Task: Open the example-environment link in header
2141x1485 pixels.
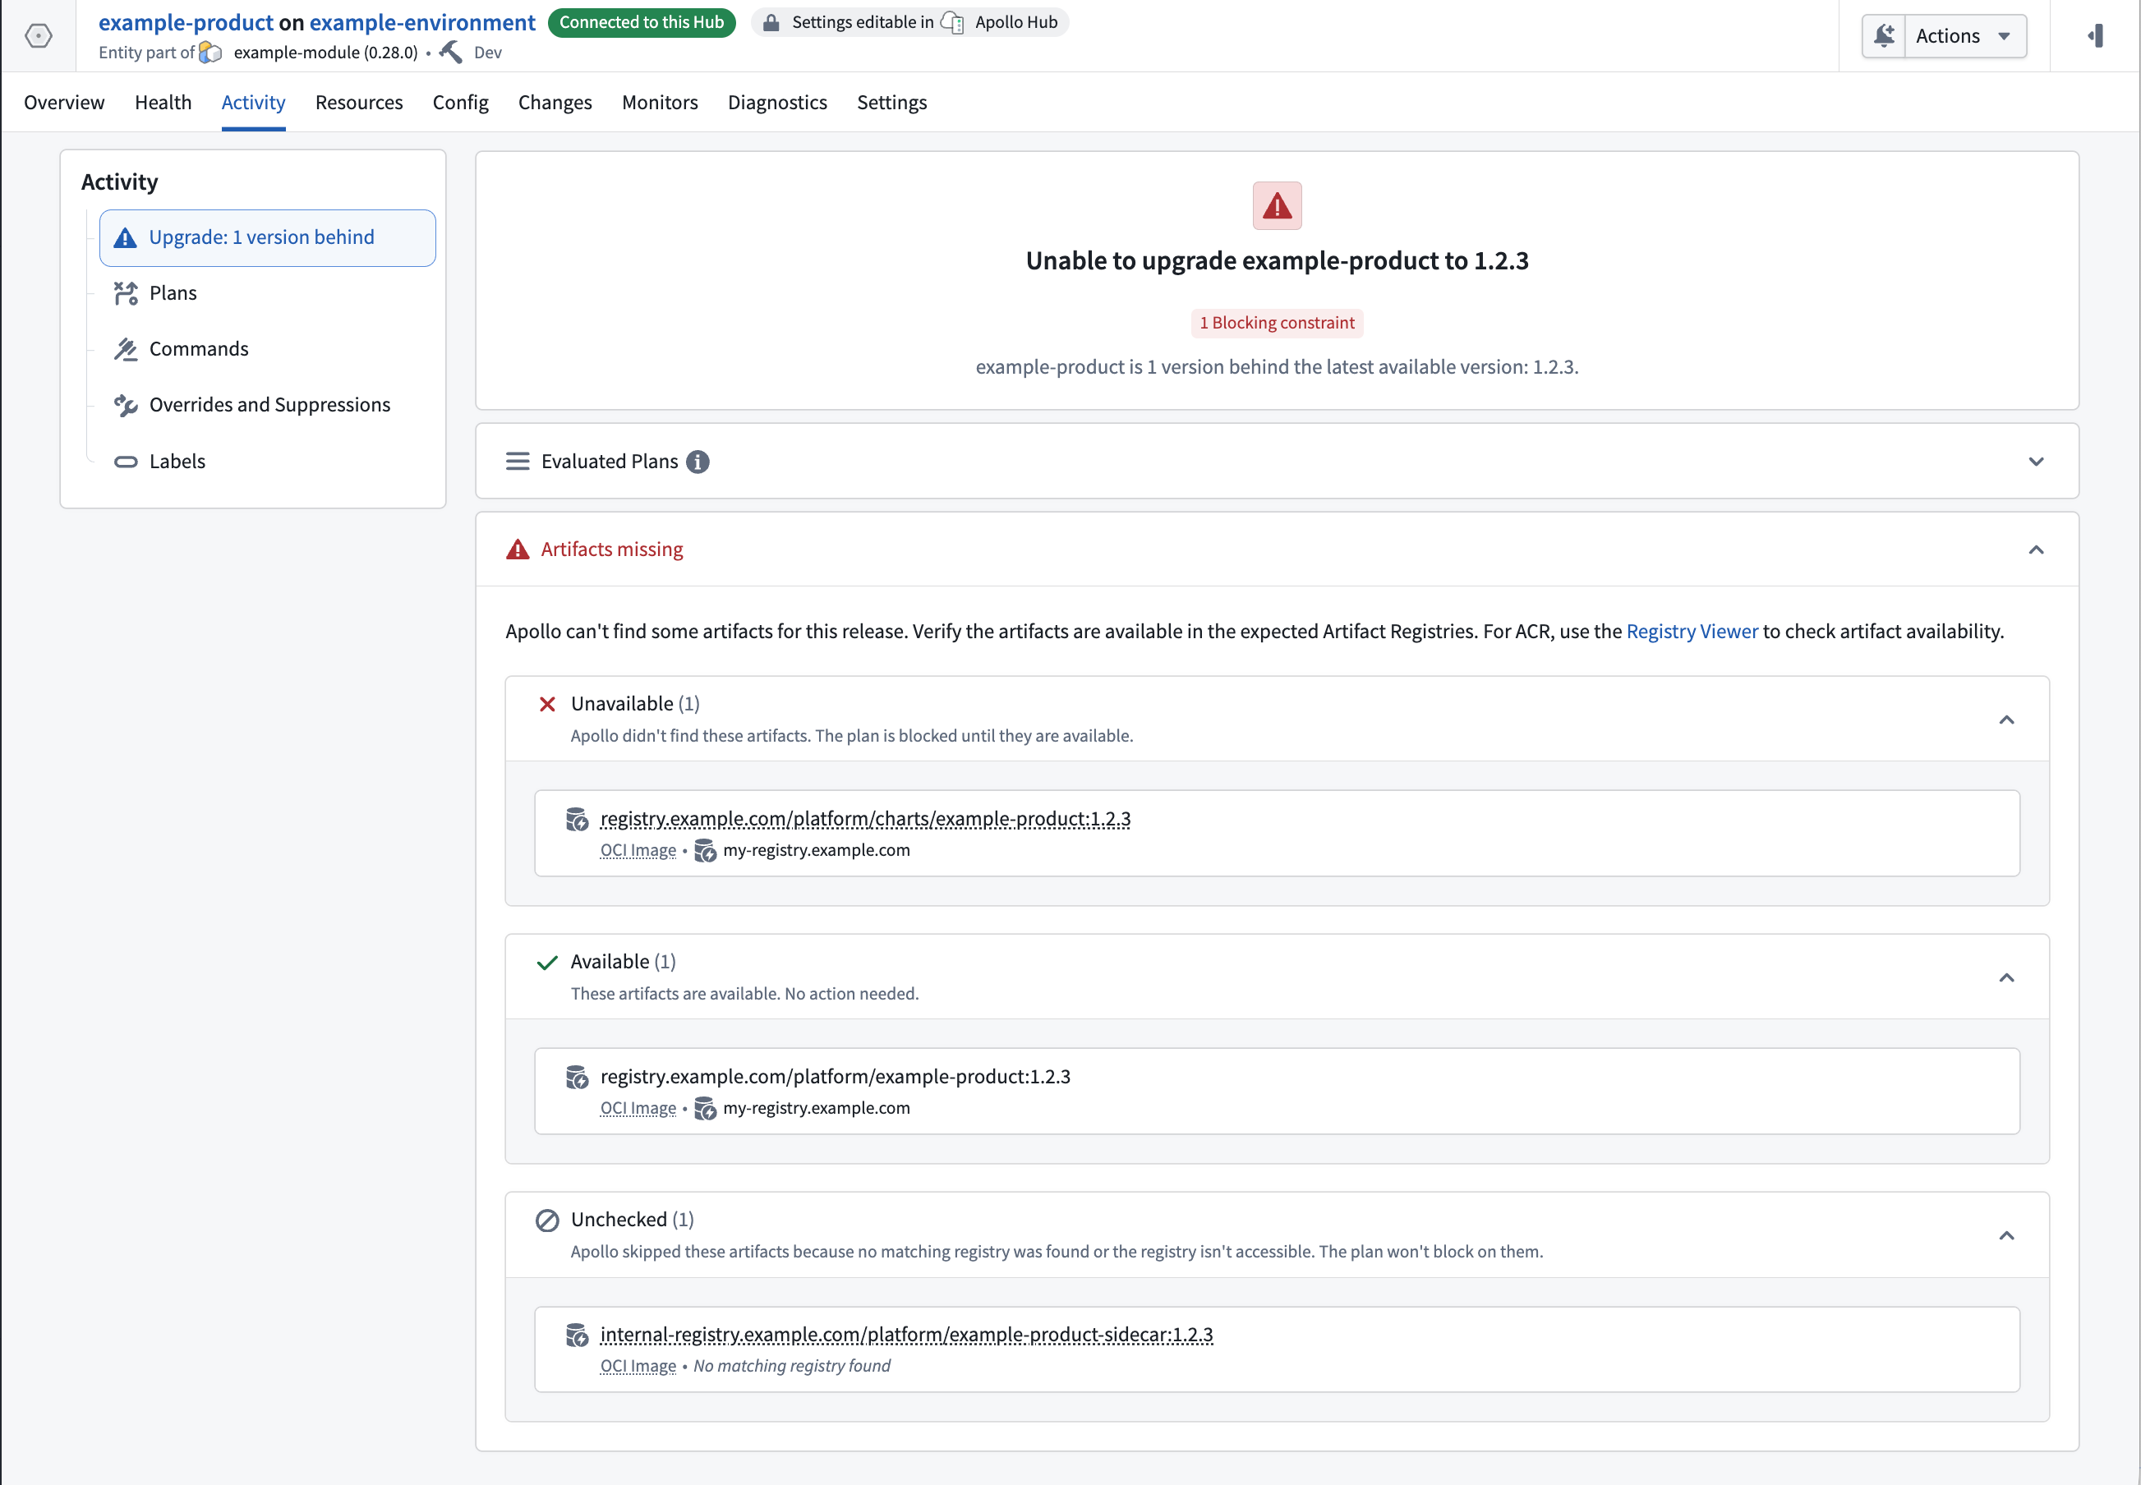Action: (x=422, y=22)
